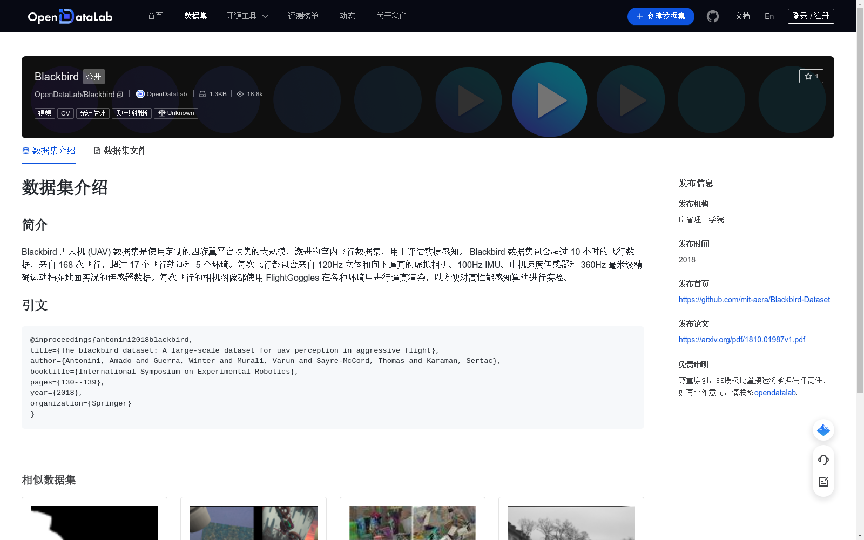Screen dimensions: 864x540
Task: Expand the 开源工具 dropdown menu
Action: click(x=247, y=16)
